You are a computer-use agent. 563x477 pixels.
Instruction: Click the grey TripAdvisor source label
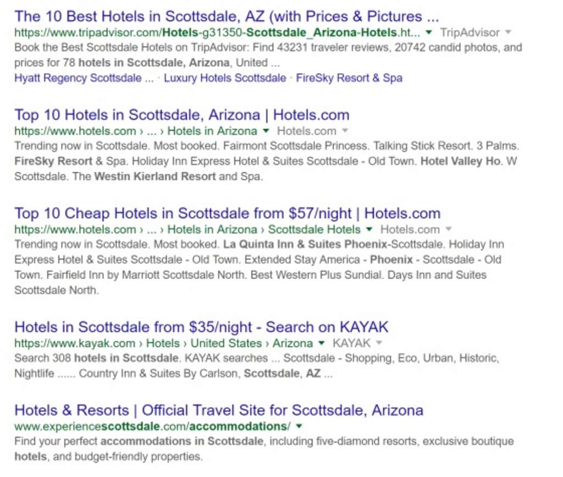point(470,32)
